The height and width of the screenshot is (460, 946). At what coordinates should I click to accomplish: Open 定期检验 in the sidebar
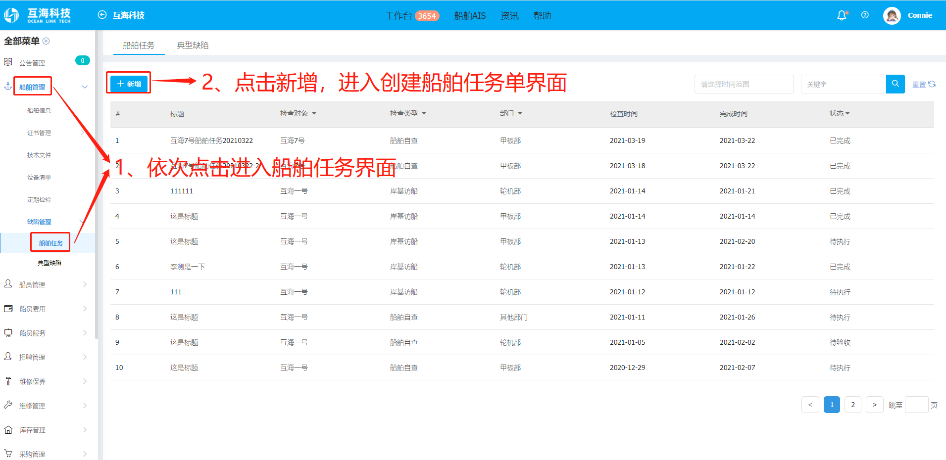(x=39, y=200)
